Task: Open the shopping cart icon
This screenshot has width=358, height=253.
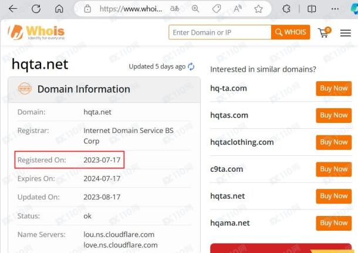Action: [x=324, y=32]
